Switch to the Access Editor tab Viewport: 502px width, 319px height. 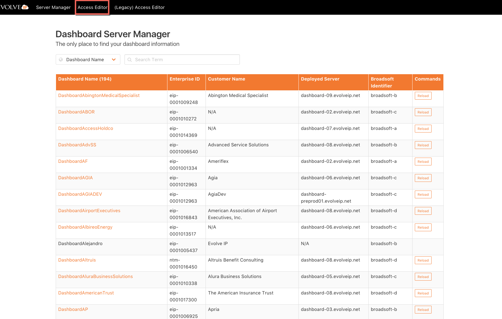tap(92, 8)
